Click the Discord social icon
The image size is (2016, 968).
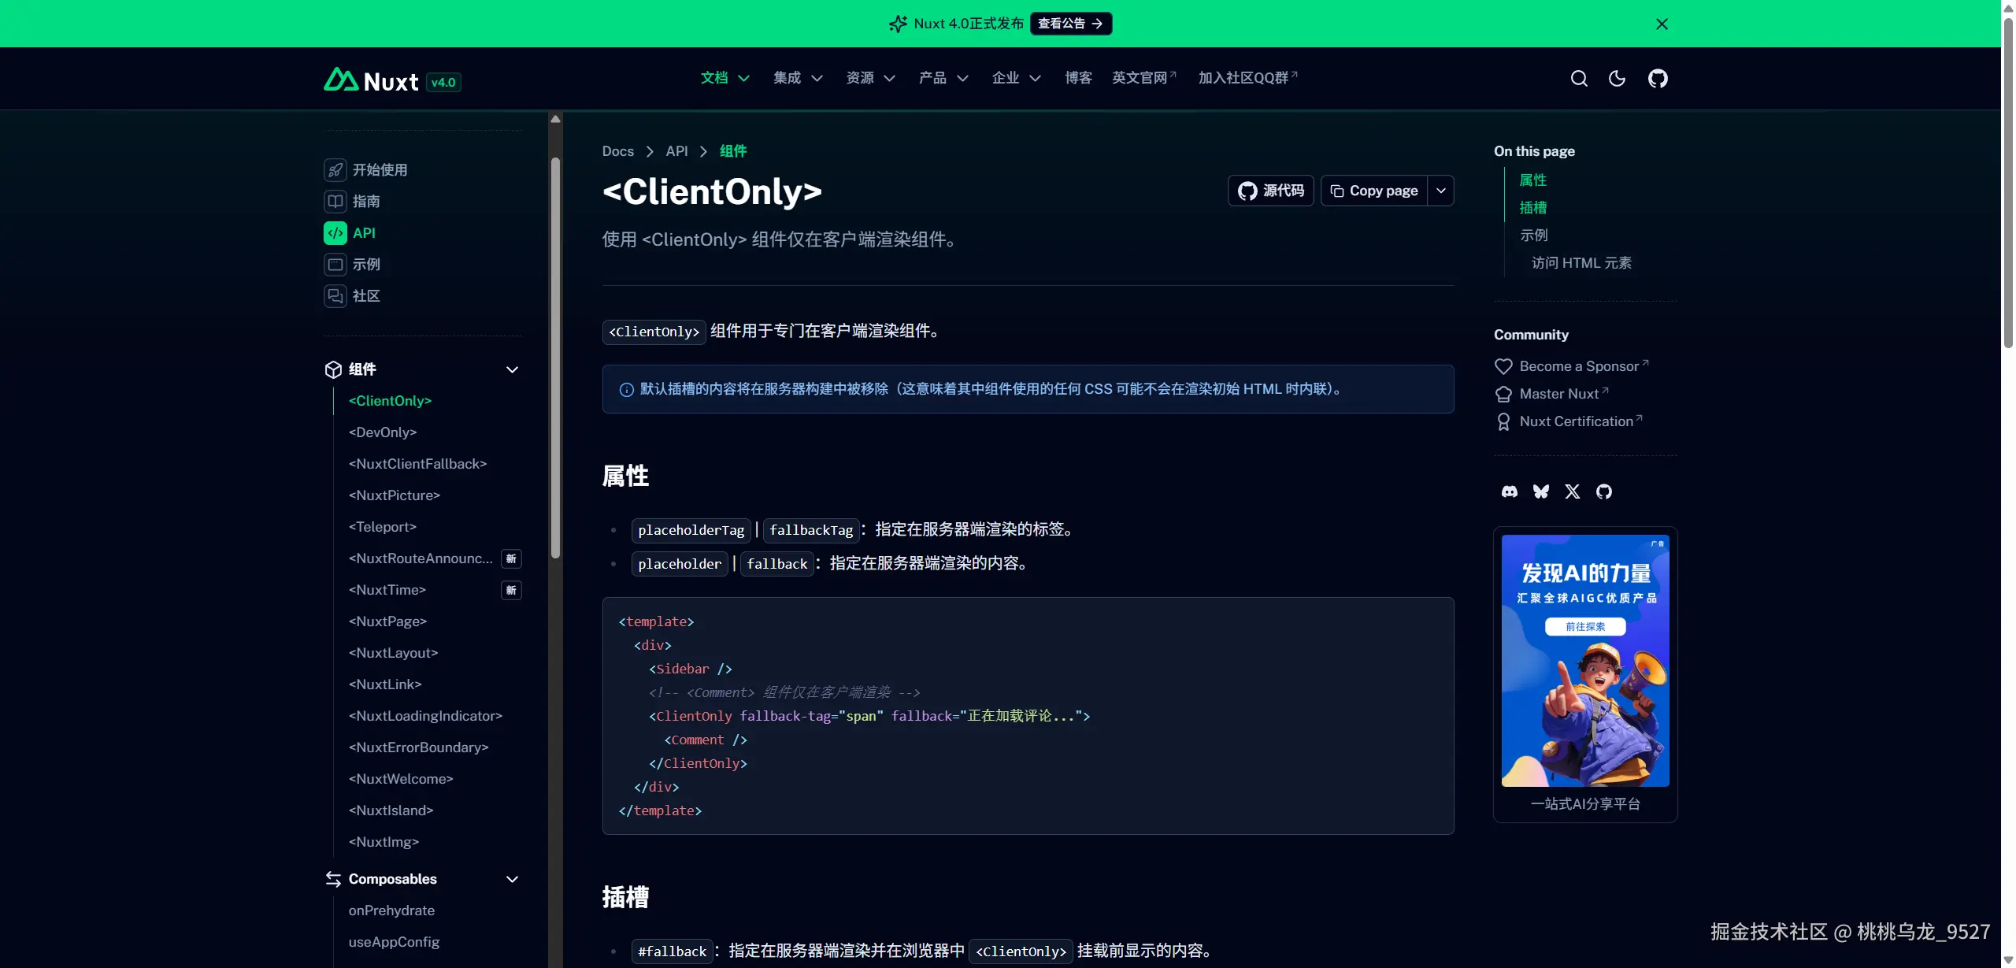[x=1509, y=491]
